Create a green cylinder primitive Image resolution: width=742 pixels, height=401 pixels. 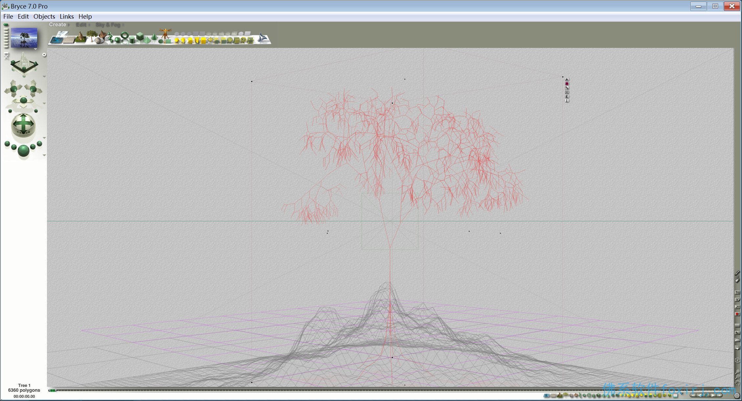(132, 40)
